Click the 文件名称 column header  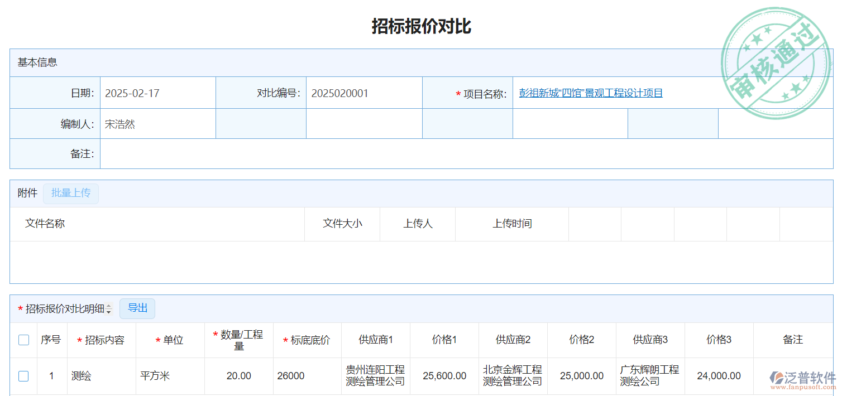[x=45, y=224]
